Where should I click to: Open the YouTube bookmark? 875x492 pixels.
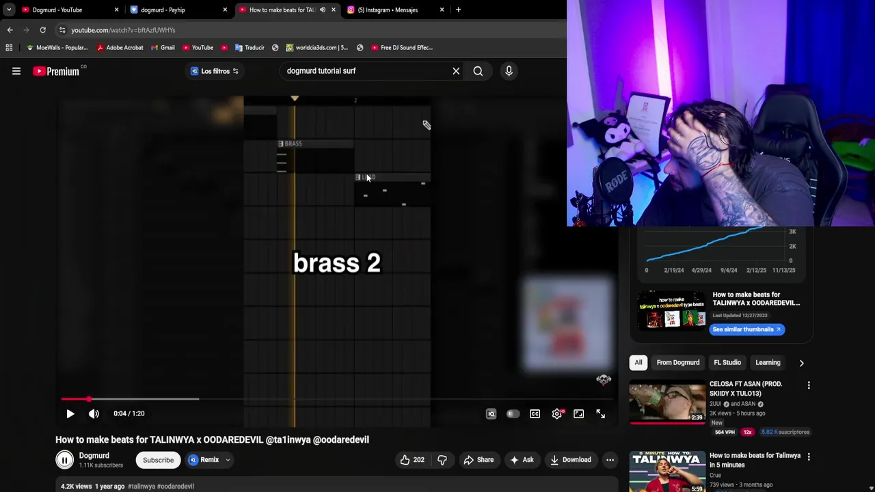click(x=198, y=48)
